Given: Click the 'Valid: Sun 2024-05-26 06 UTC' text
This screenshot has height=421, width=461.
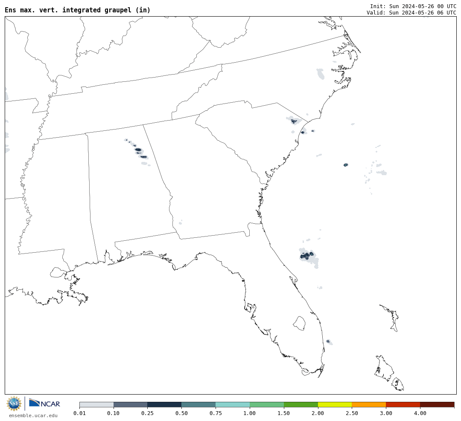Looking at the screenshot, I should (x=411, y=13).
